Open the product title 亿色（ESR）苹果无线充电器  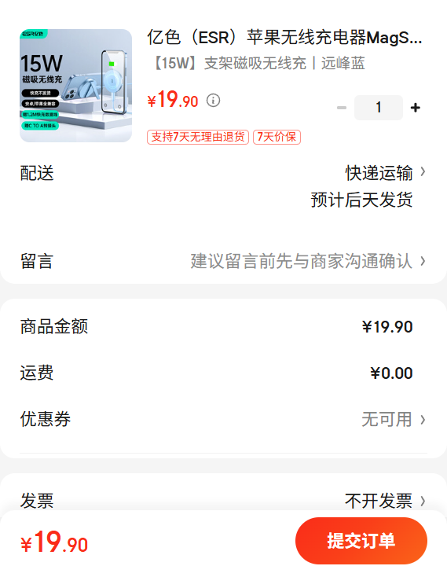pyautogui.click(x=284, y=38)
